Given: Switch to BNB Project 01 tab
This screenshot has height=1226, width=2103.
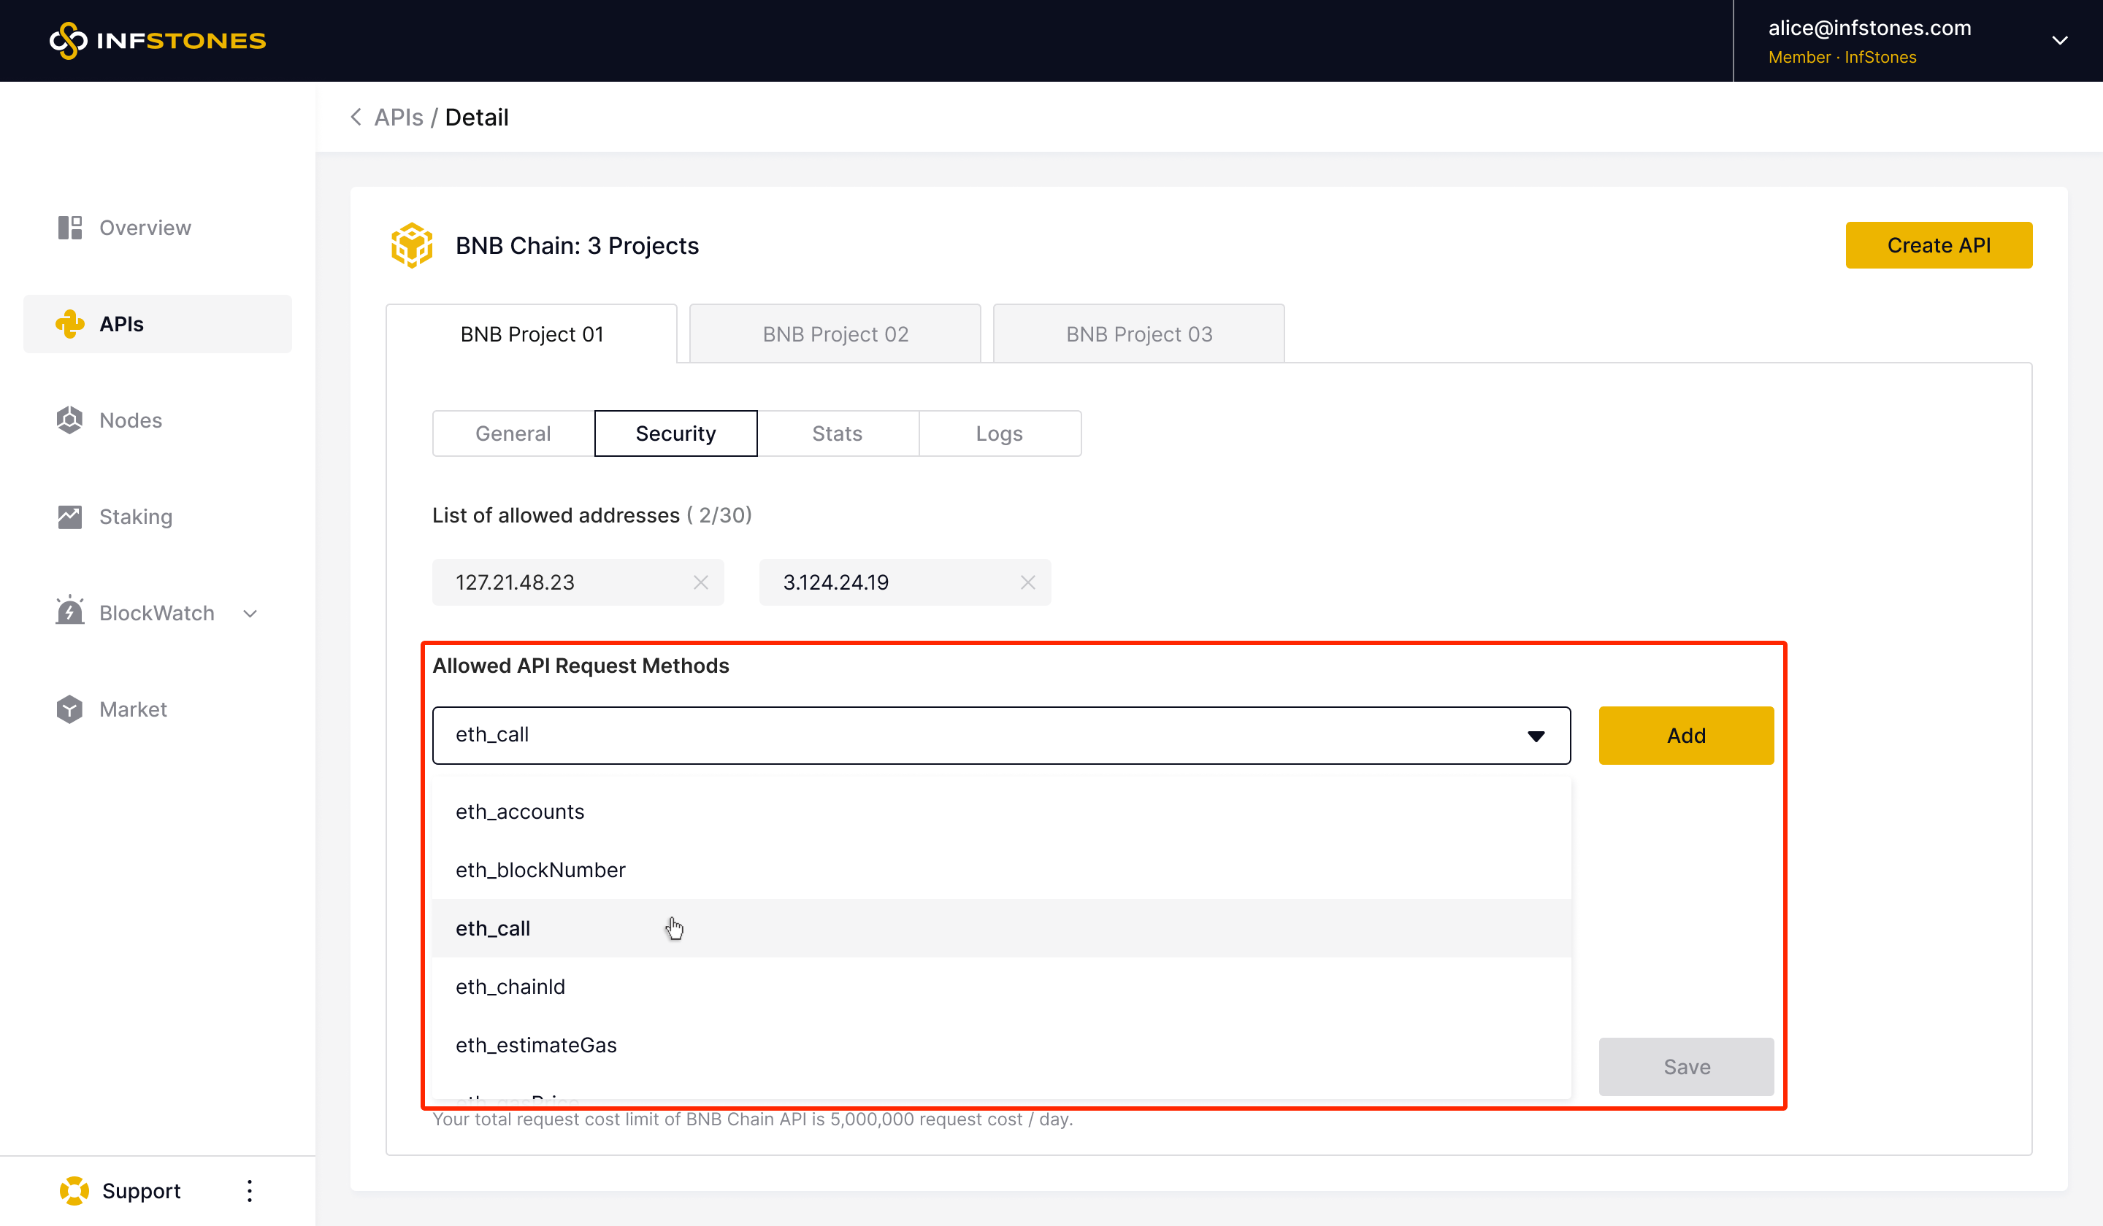Looking at the screenshot, I should click(532, 334).
